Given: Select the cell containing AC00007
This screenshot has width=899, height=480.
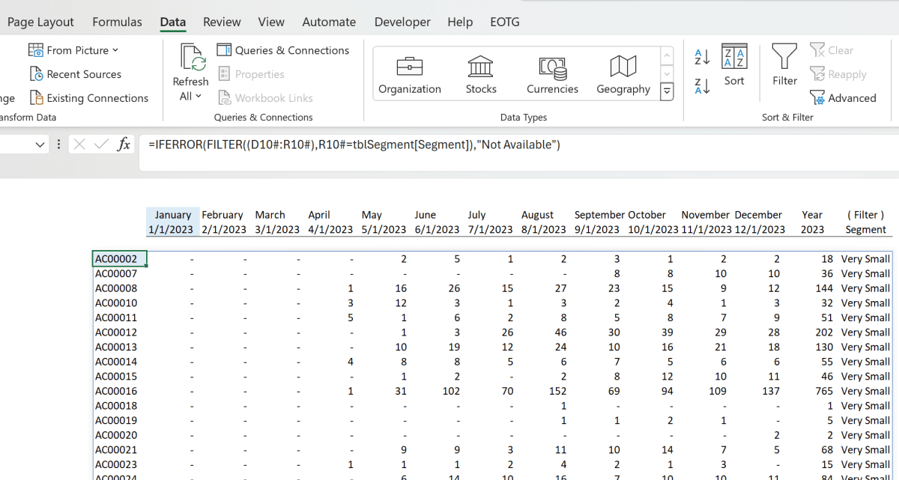Looking at the screenshot, I should click(x=116, y=273).
